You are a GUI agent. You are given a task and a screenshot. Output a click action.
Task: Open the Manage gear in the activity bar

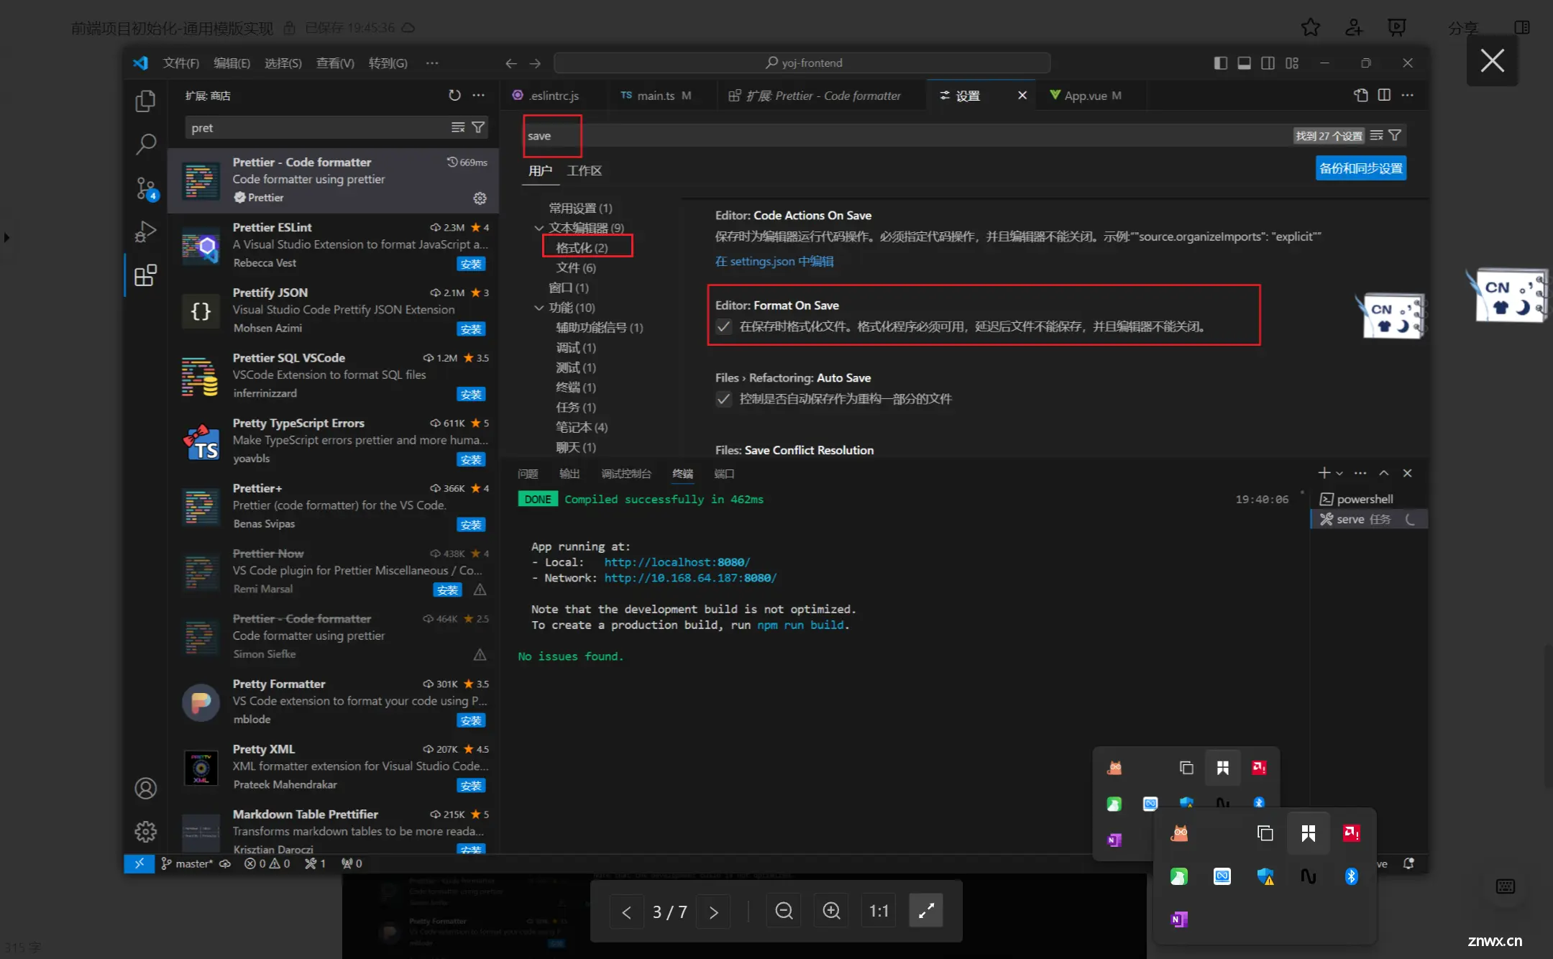[x=145, y=832]
